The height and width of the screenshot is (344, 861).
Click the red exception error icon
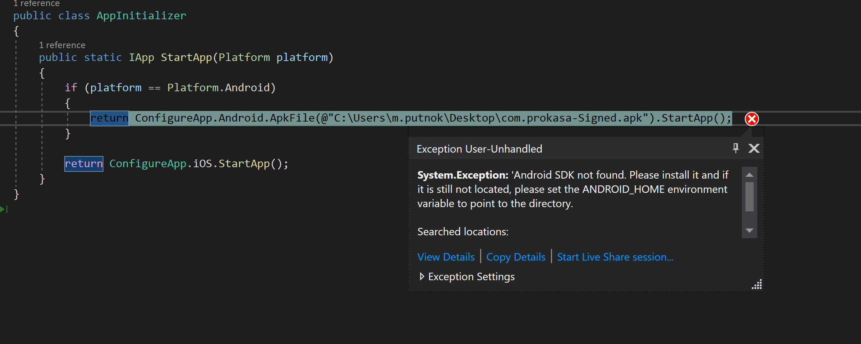(752, 119)
